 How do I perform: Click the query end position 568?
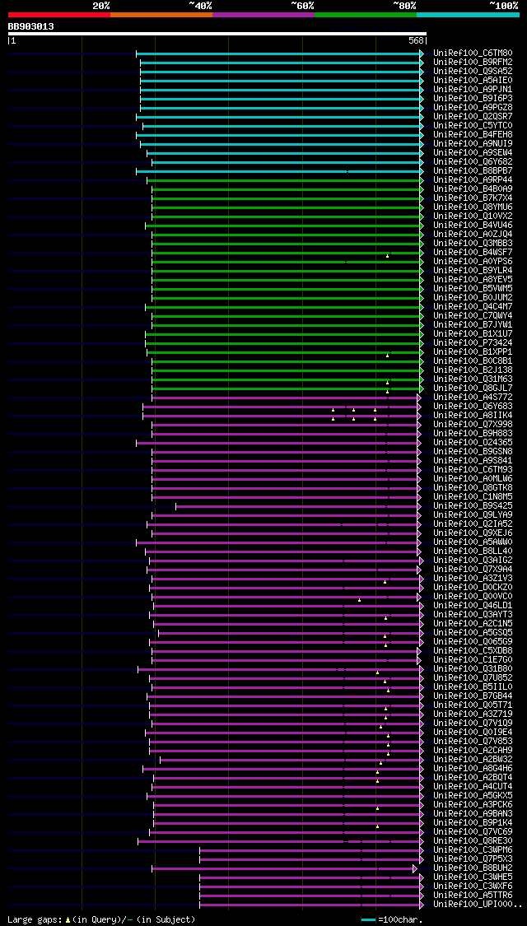click(x=417, y=41)
